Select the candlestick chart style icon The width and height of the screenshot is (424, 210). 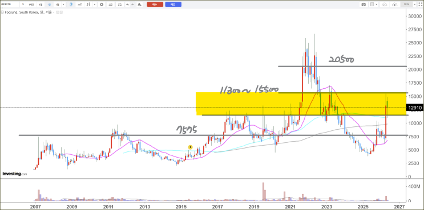click(71, 5)
